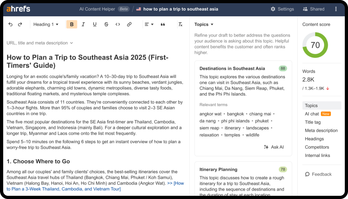
Task: Go to Competitors in the sidebar
Action: pyautogui.click(x=317, y=147)
